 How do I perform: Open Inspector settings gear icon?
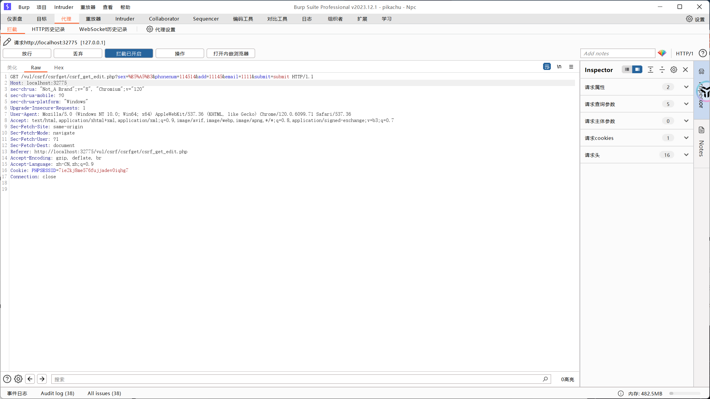pos(674,70)
